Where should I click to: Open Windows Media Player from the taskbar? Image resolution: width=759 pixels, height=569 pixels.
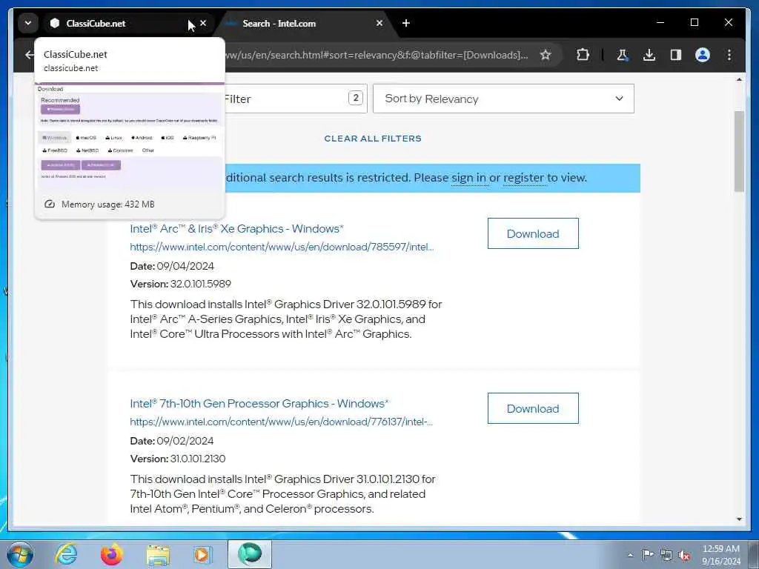pos(203,554)
